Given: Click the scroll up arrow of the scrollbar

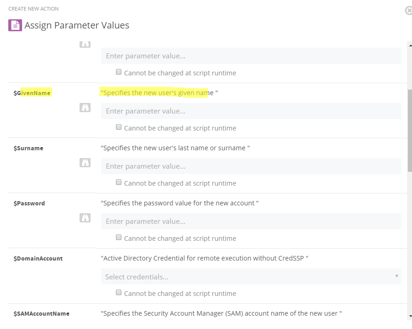Looking at the screenshot, I should [410, 45].
